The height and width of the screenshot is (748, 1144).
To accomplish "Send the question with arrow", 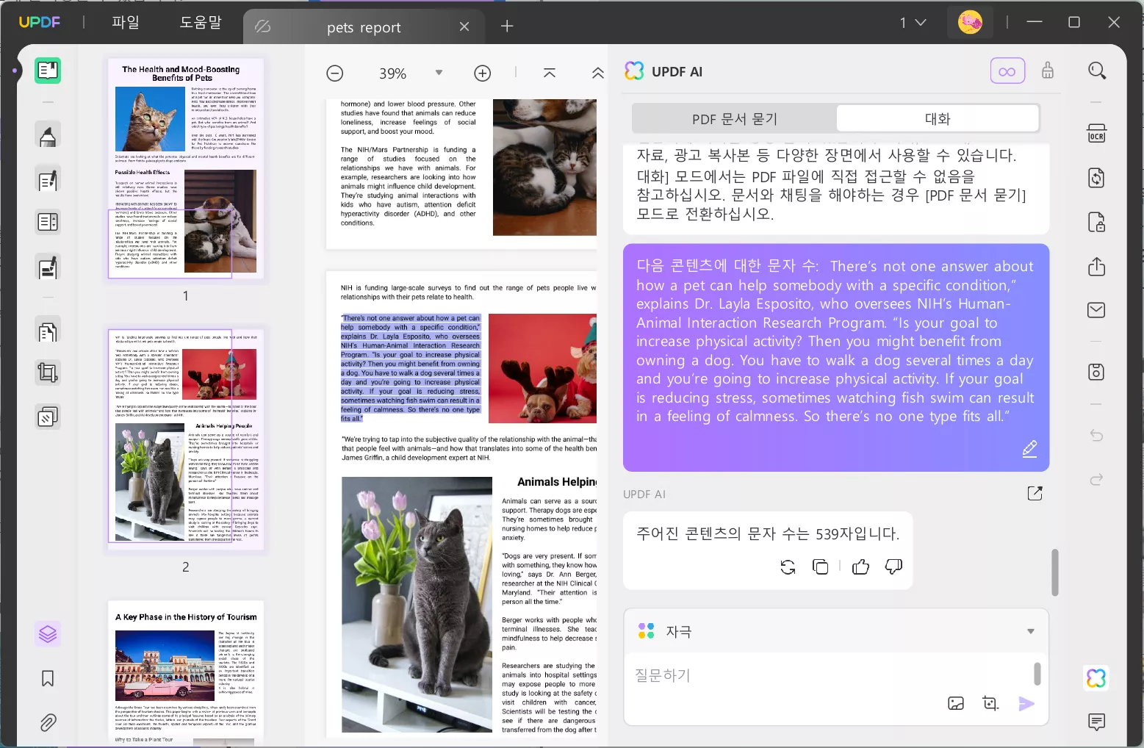I will [1026, 703].
